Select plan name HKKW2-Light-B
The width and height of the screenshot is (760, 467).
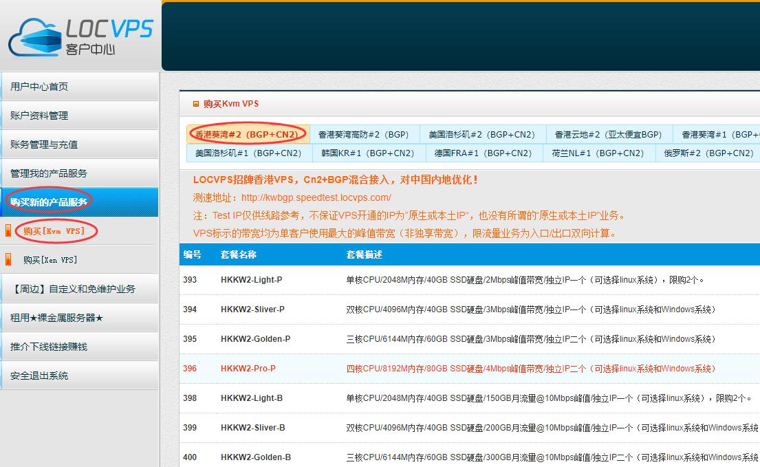coord(252,398)
